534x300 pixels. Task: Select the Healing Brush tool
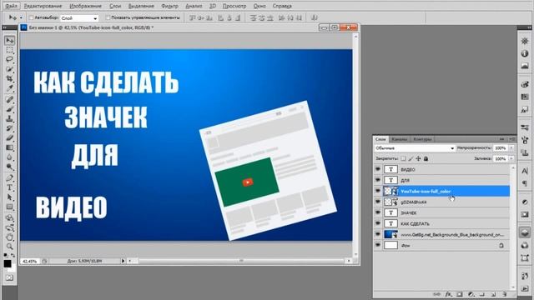tap(9, 99)
